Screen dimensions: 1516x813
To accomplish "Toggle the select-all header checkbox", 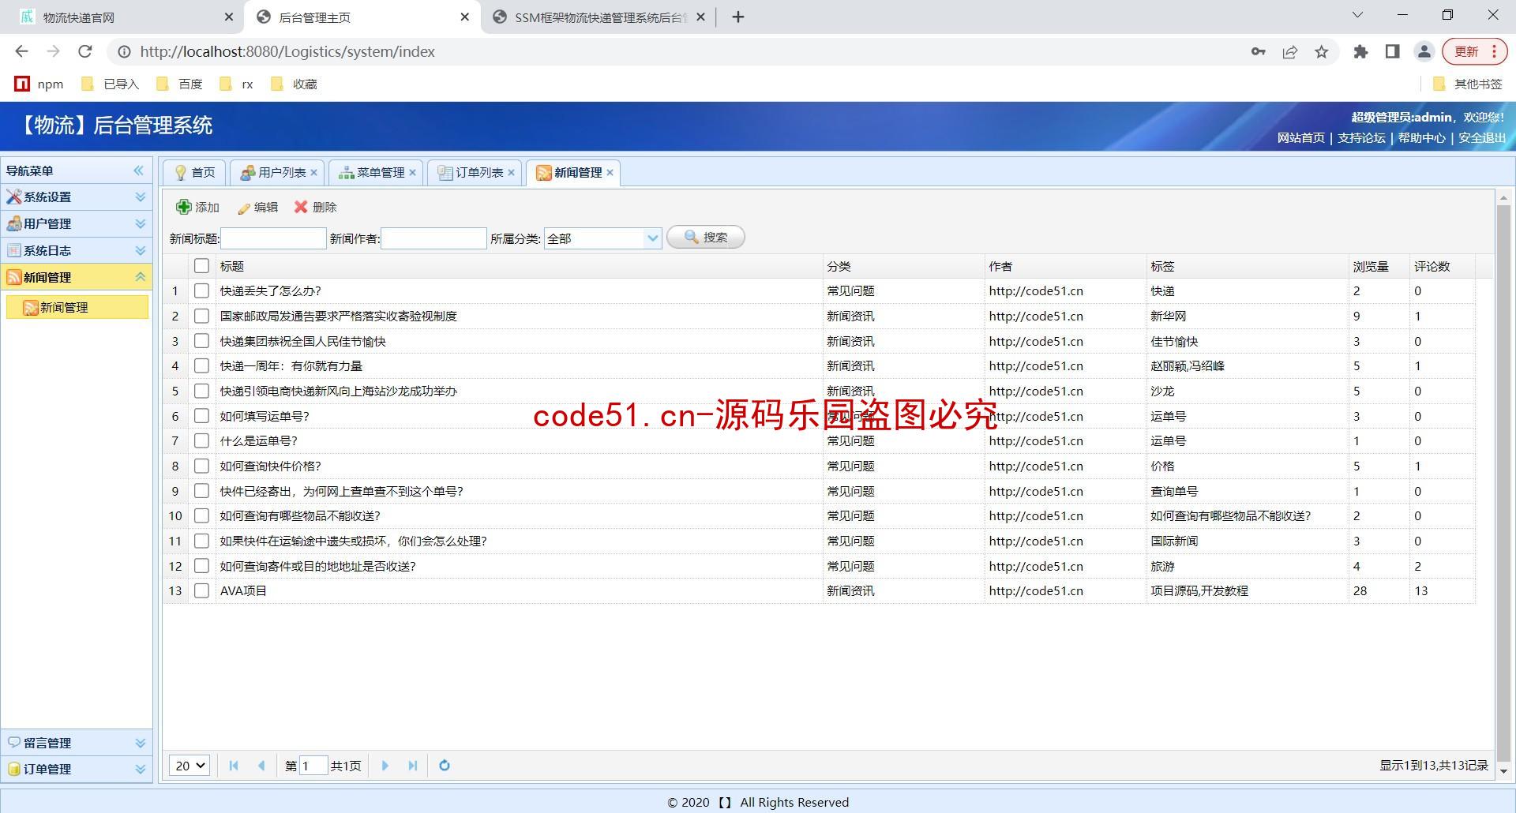I will click(201, 266).
